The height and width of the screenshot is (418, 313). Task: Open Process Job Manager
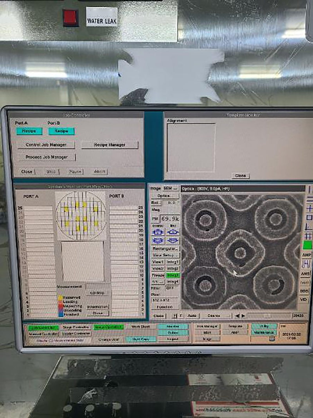click(47, 157)
